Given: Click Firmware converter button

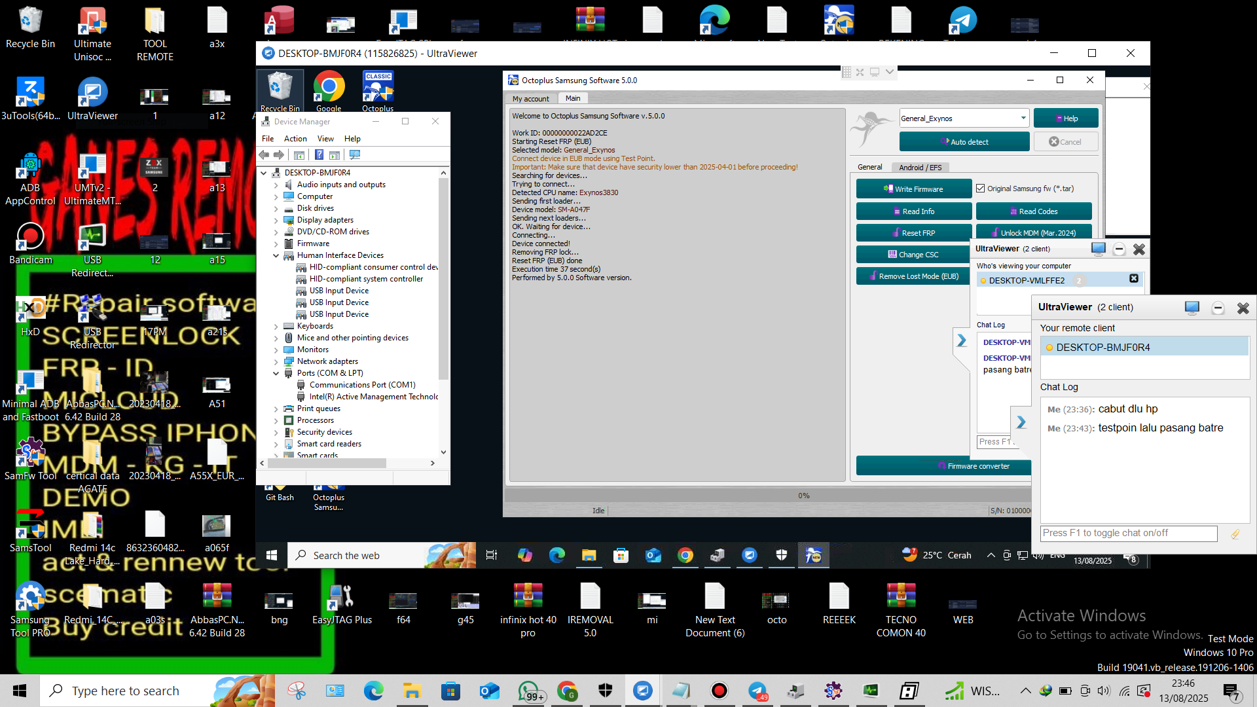Looking at the screenshot, I should click(x=943, y=466).
